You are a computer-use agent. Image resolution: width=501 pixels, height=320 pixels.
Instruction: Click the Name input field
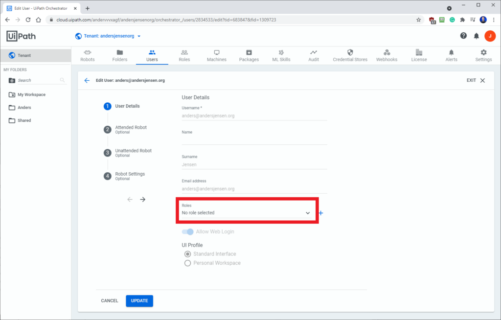[x=254, y=140]
